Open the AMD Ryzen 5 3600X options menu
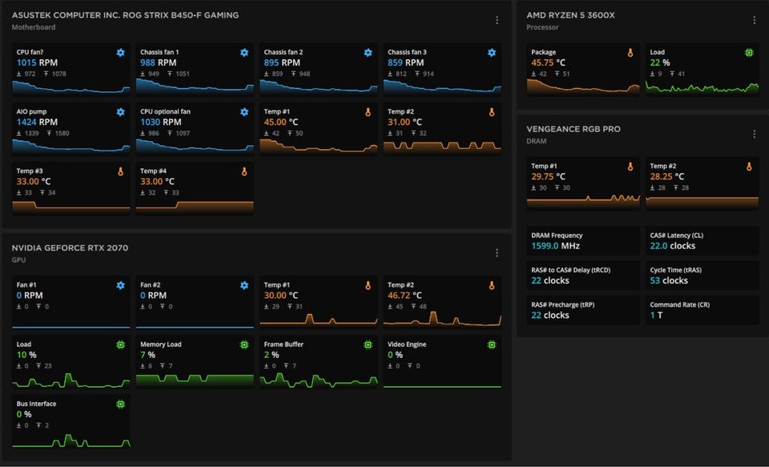Viewport: 769px width, 467px height. (x=754, y=20)
